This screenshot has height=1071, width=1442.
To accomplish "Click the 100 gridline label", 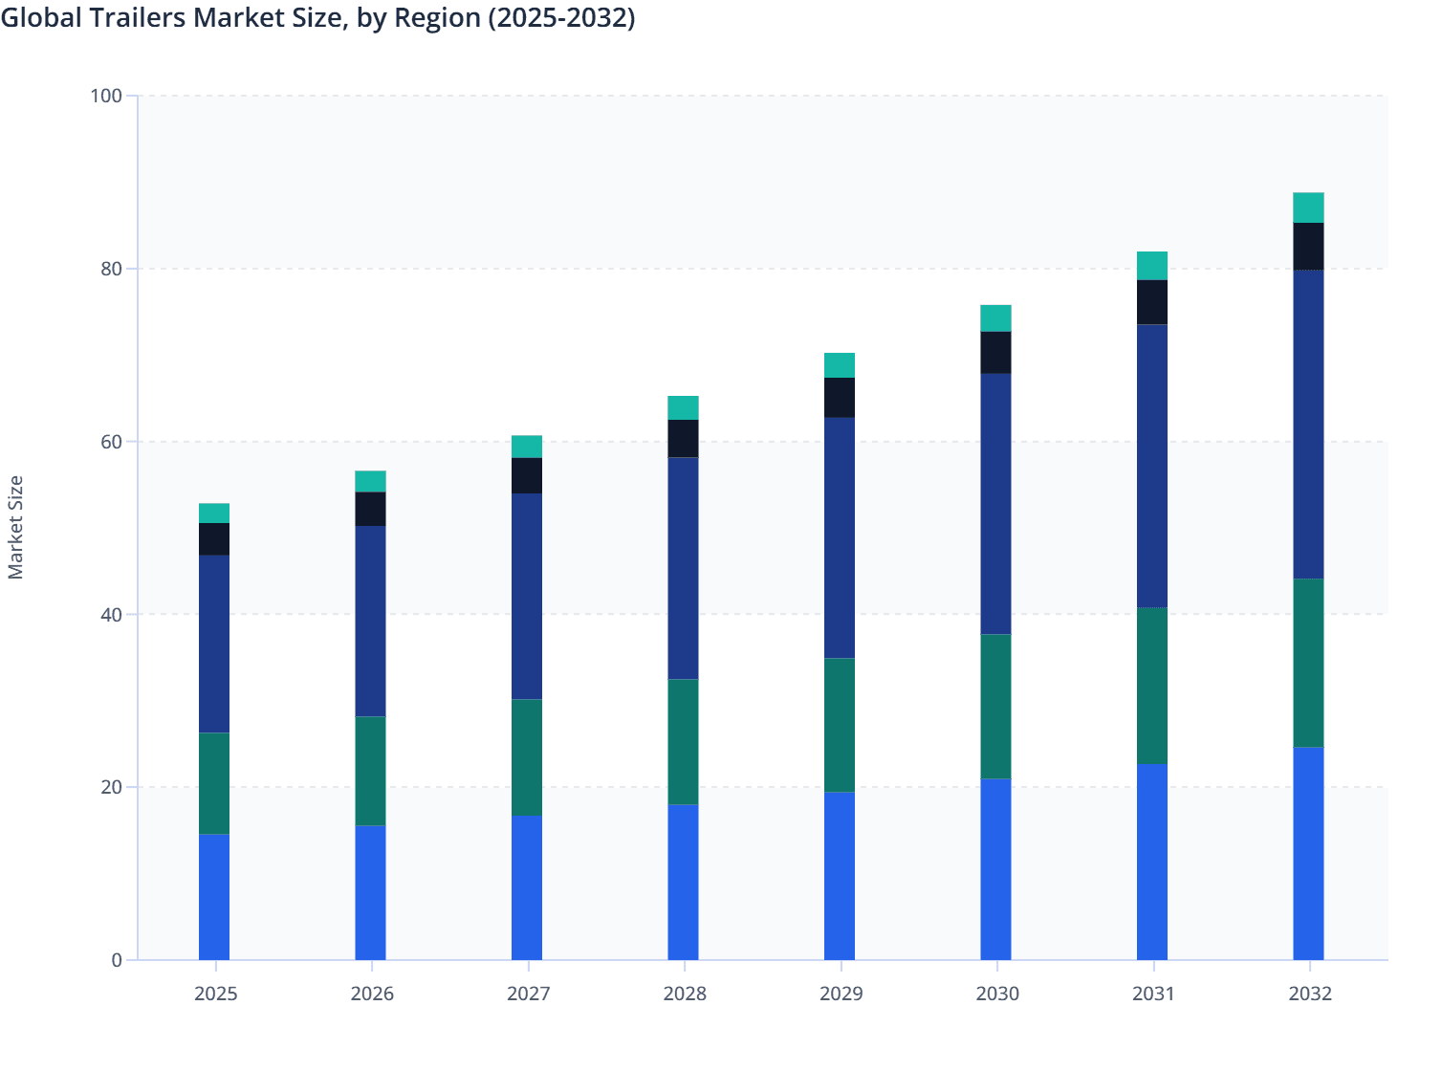I will pos(105,96).
